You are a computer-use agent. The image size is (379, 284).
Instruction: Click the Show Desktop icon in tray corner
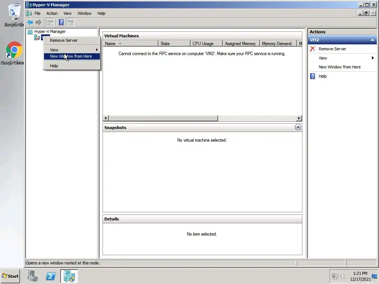375,276
